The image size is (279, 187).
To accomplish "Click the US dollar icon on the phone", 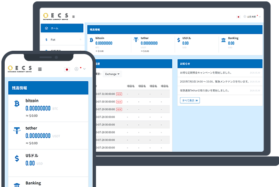I will (17, 158).
